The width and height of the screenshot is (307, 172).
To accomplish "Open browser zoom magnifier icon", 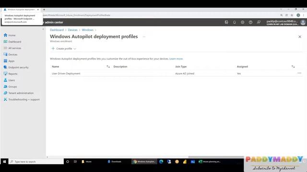I will pos(282,15).
